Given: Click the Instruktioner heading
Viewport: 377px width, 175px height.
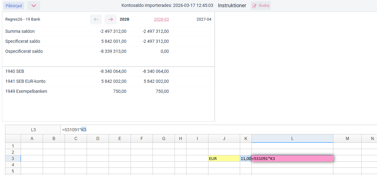Looking at the screenshot, I should (x=232, y=6).
